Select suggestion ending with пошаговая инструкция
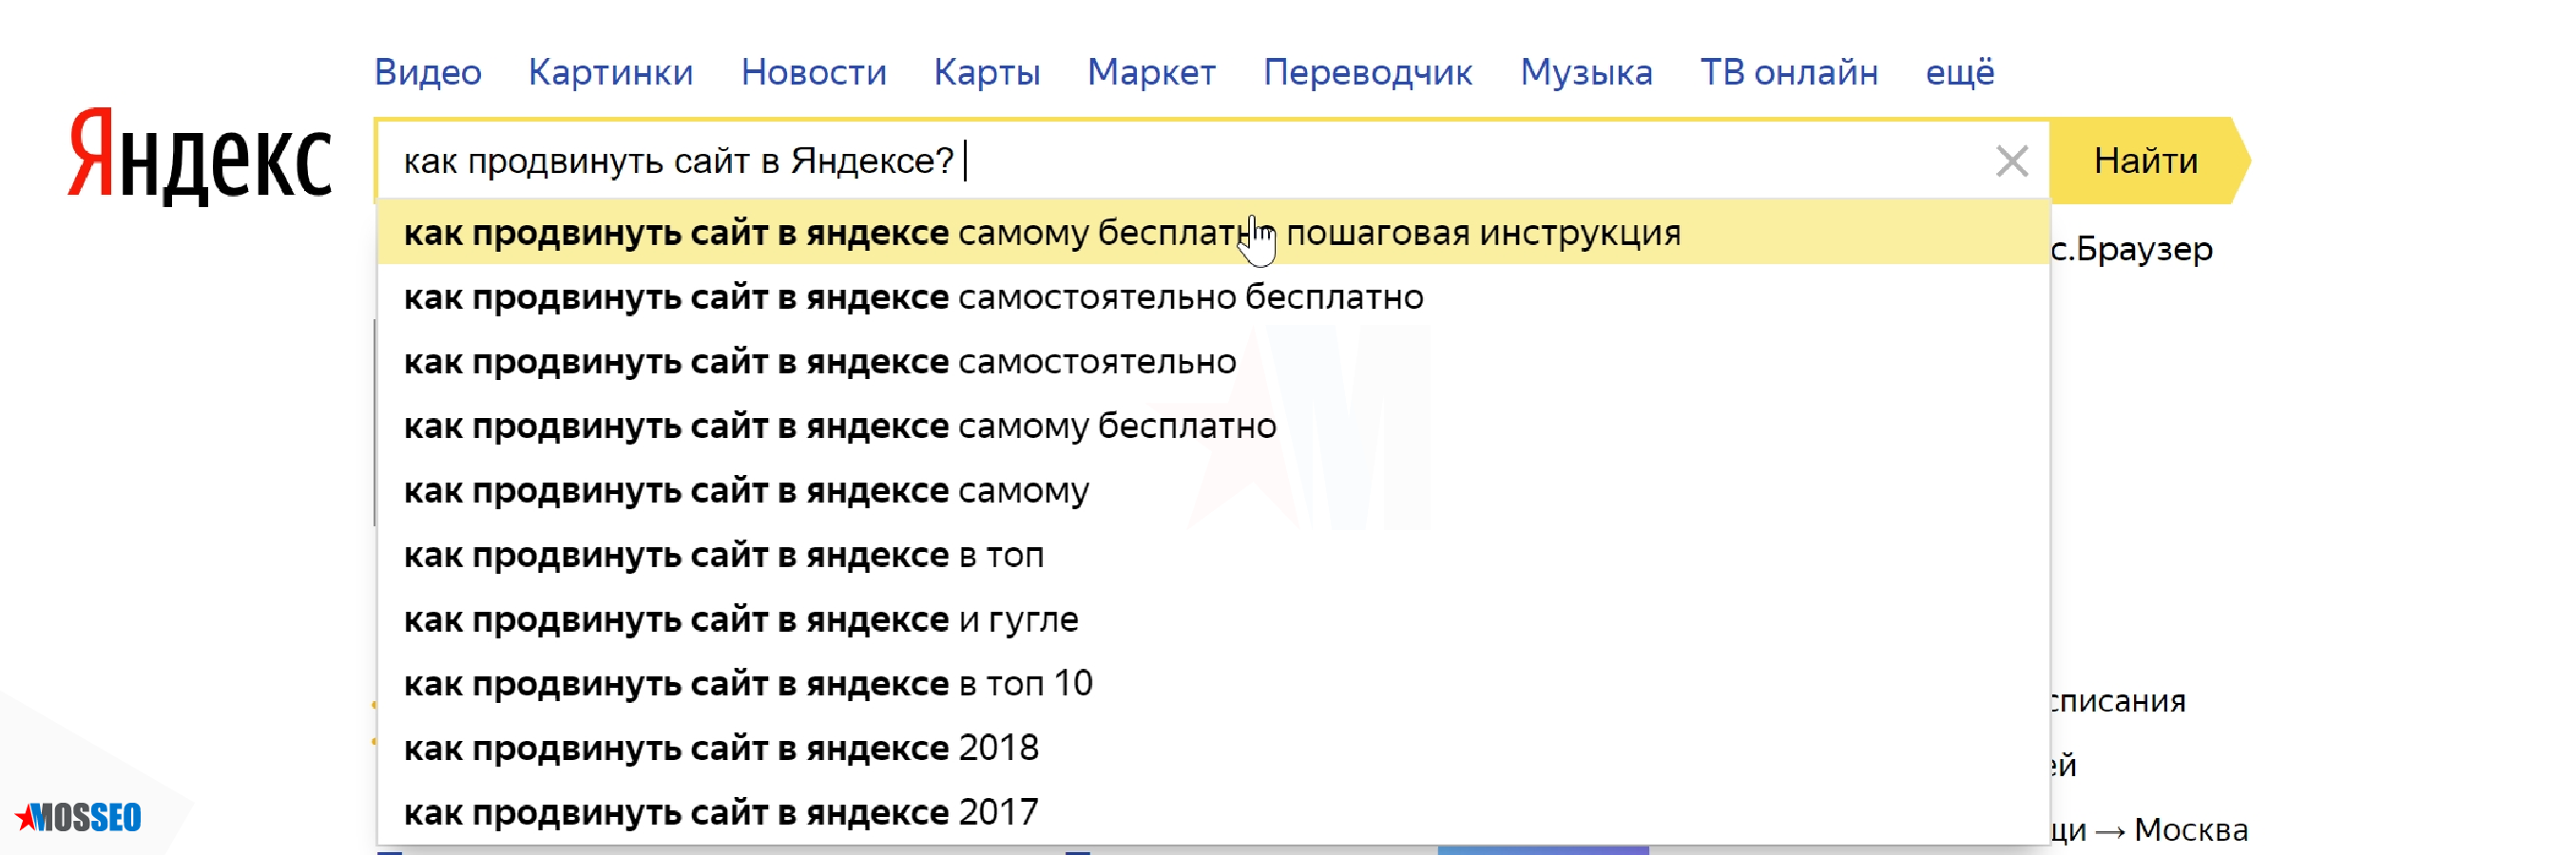Image resolution: width=2576 pixels, height=855 pixels. [x=1041, y=232]
